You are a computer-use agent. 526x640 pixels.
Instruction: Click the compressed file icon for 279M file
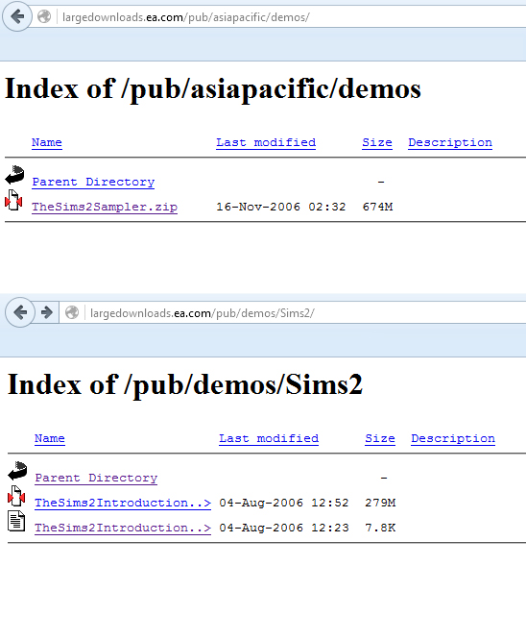pos(16,496)
